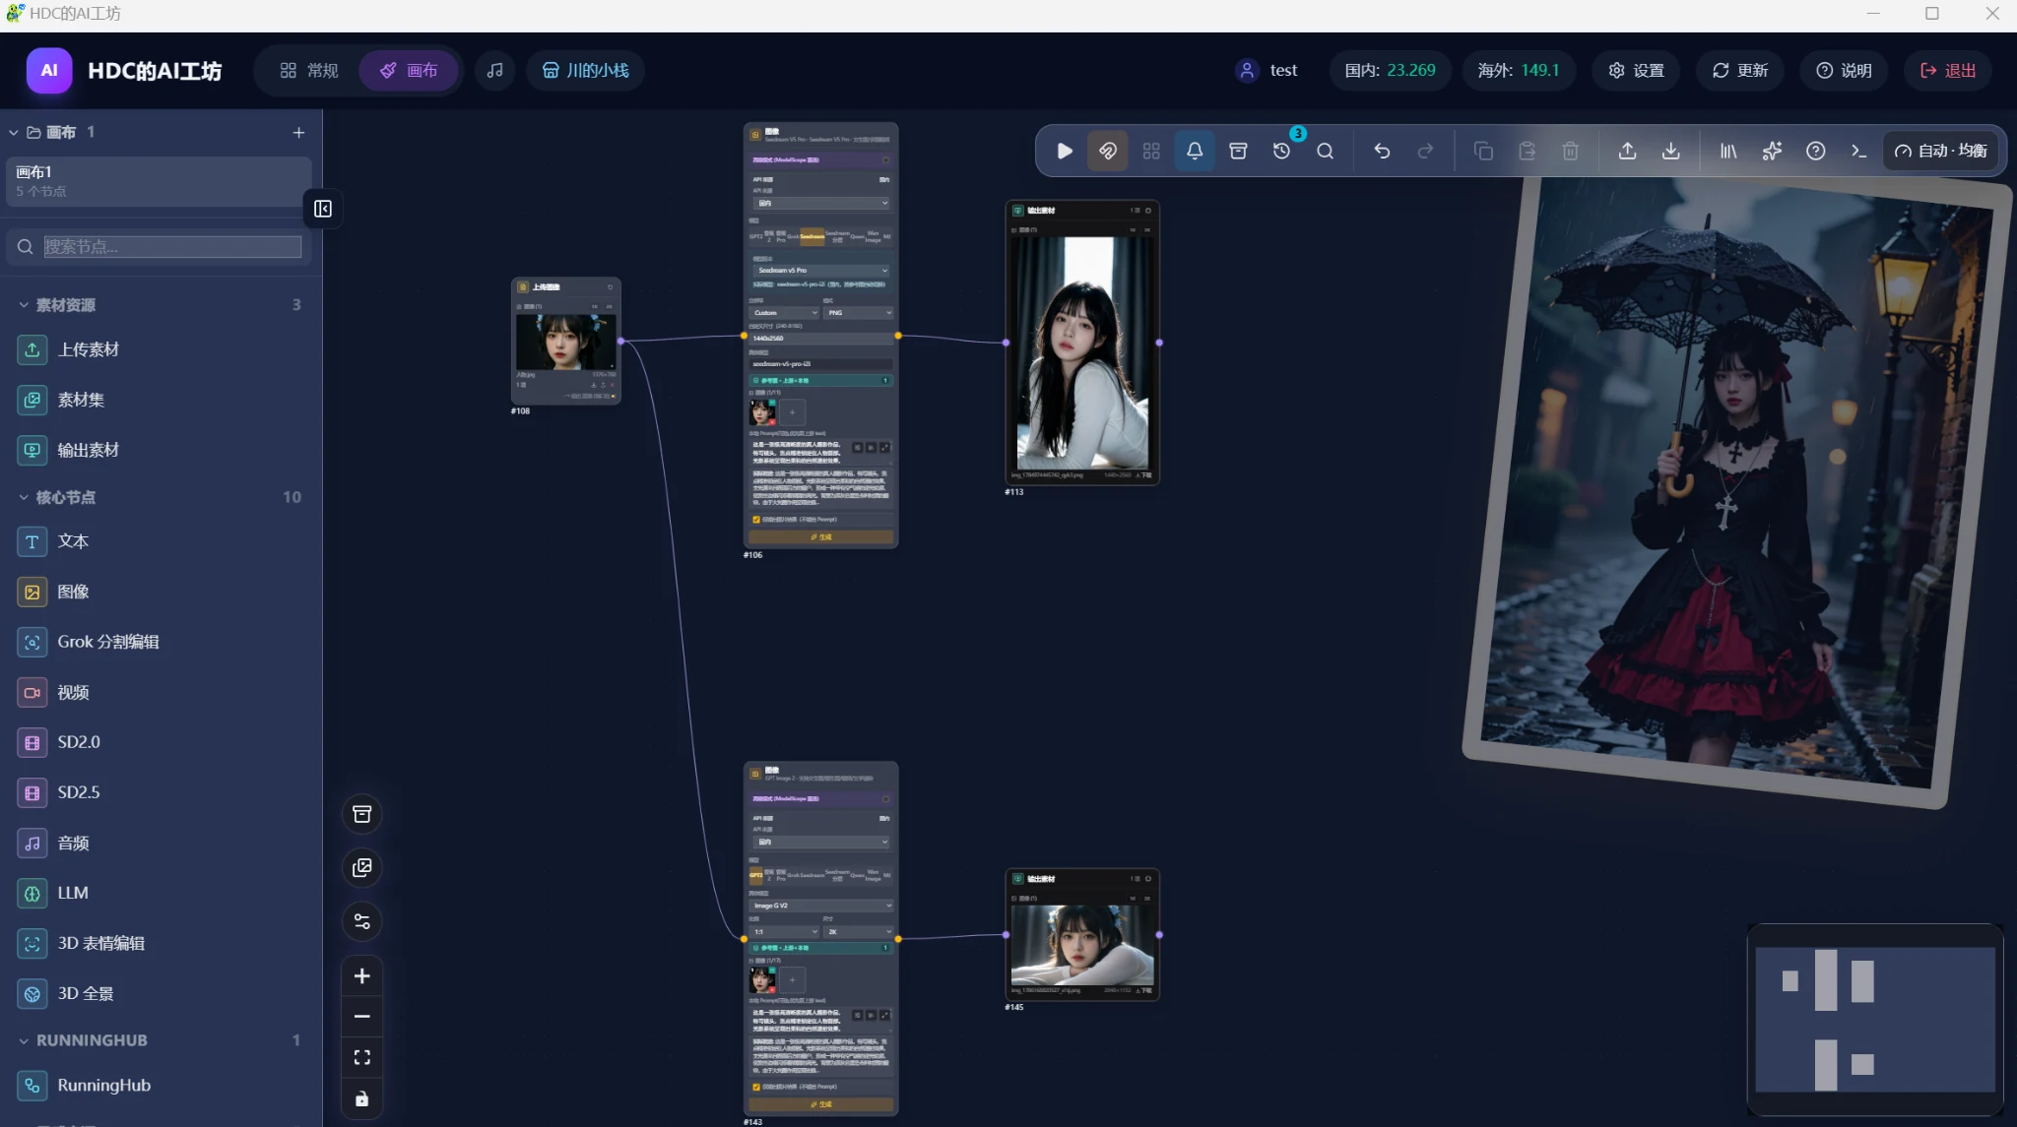Add a 3D 全景 node
The height and width of the screenshot is (1127, 2017).
[159, 994]
